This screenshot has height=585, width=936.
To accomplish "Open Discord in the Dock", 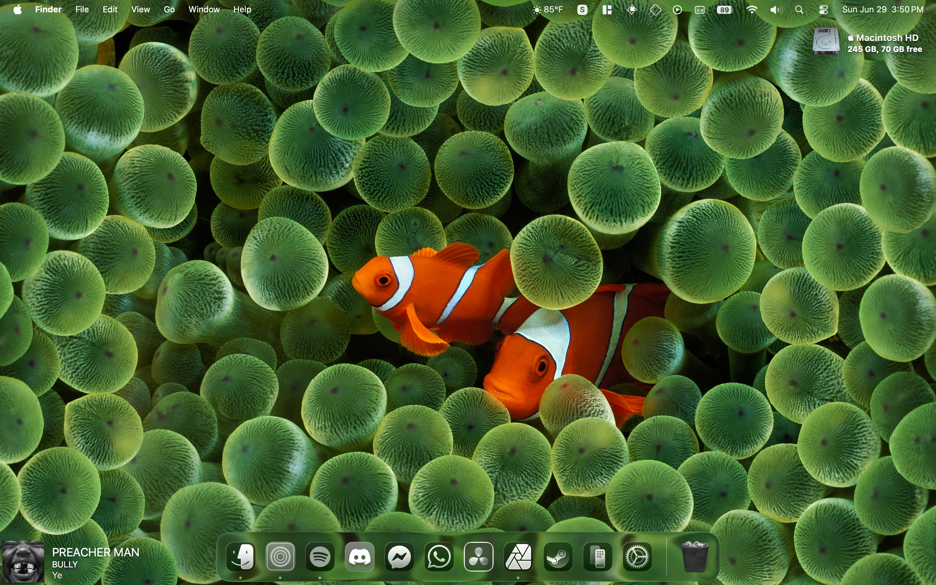I will (x=360, y=557).
